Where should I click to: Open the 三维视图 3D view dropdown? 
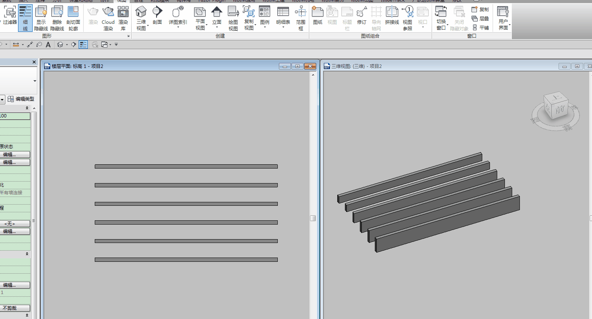click(141, 18)
